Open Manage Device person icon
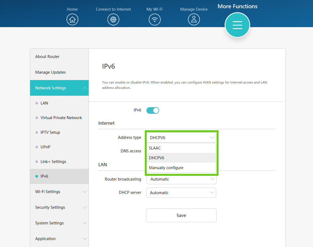Screen dimensions: 313x247 [194, 20]
